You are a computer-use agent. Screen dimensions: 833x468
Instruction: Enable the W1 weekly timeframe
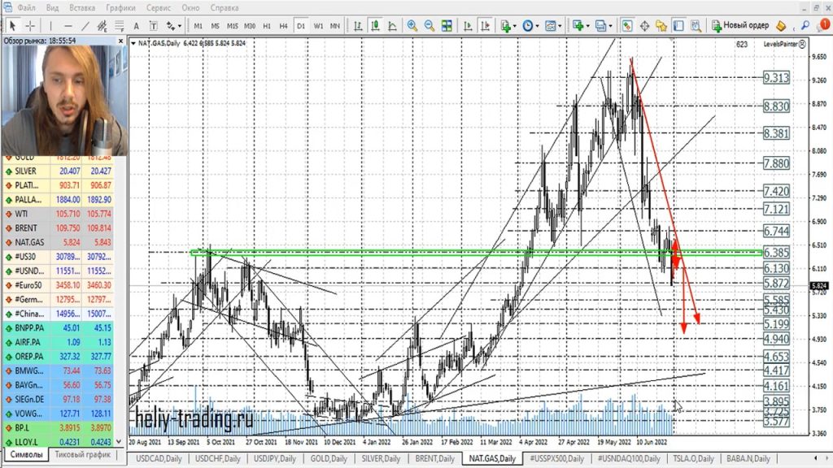click(318, 26)
